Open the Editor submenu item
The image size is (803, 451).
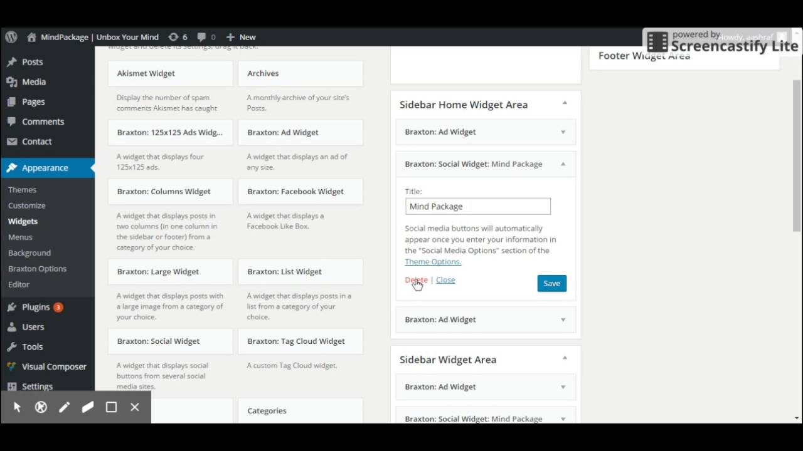[19, 284]
